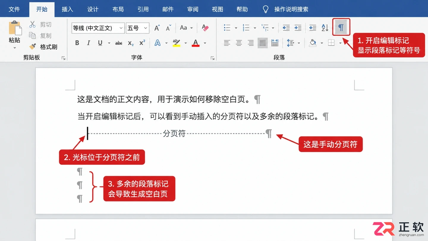Apply the yellow text highlight color
This screenshot has width=428, height=241.
pyautogui.click(x=177, y=43)
